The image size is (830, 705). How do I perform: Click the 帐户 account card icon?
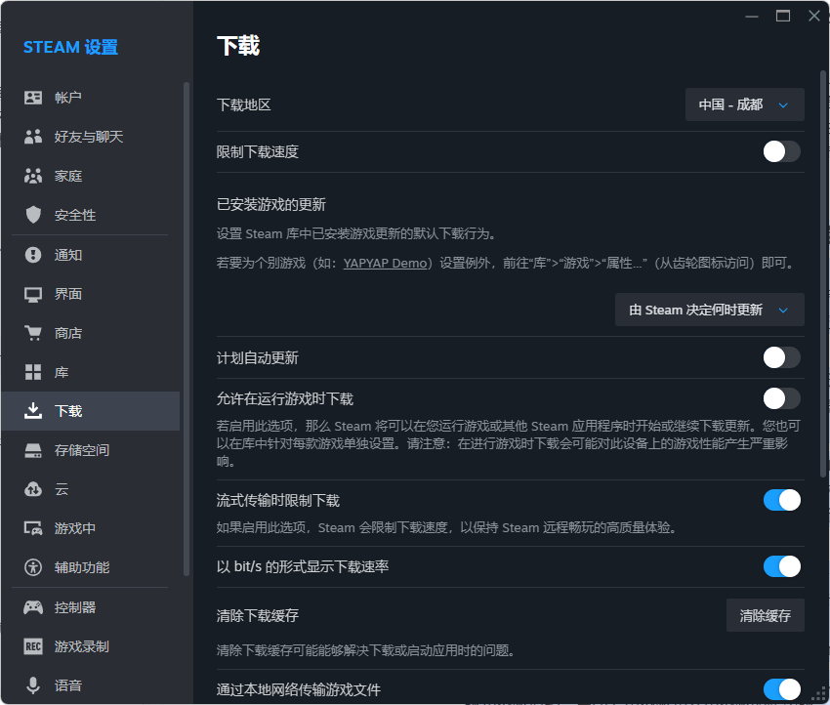tap(33, 98)
